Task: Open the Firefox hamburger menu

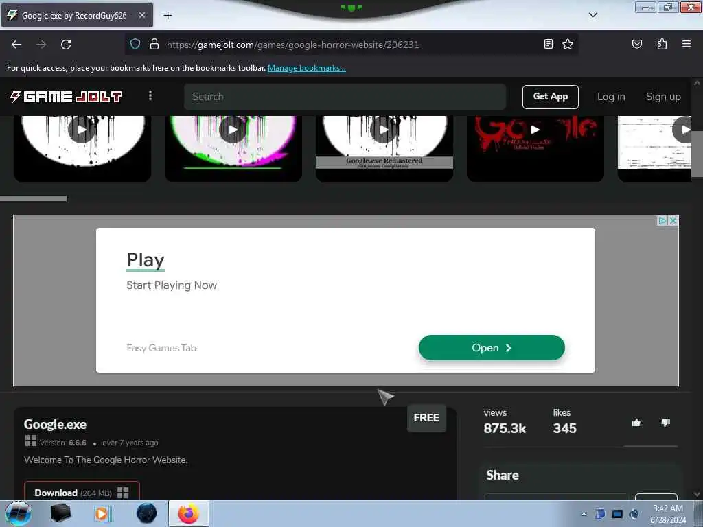Action: [686, 44]
